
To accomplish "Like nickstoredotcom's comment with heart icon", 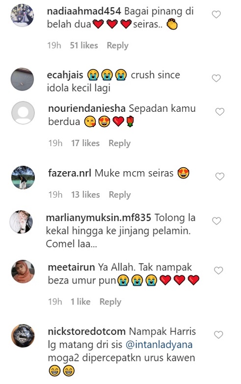I will coord(218,334).
